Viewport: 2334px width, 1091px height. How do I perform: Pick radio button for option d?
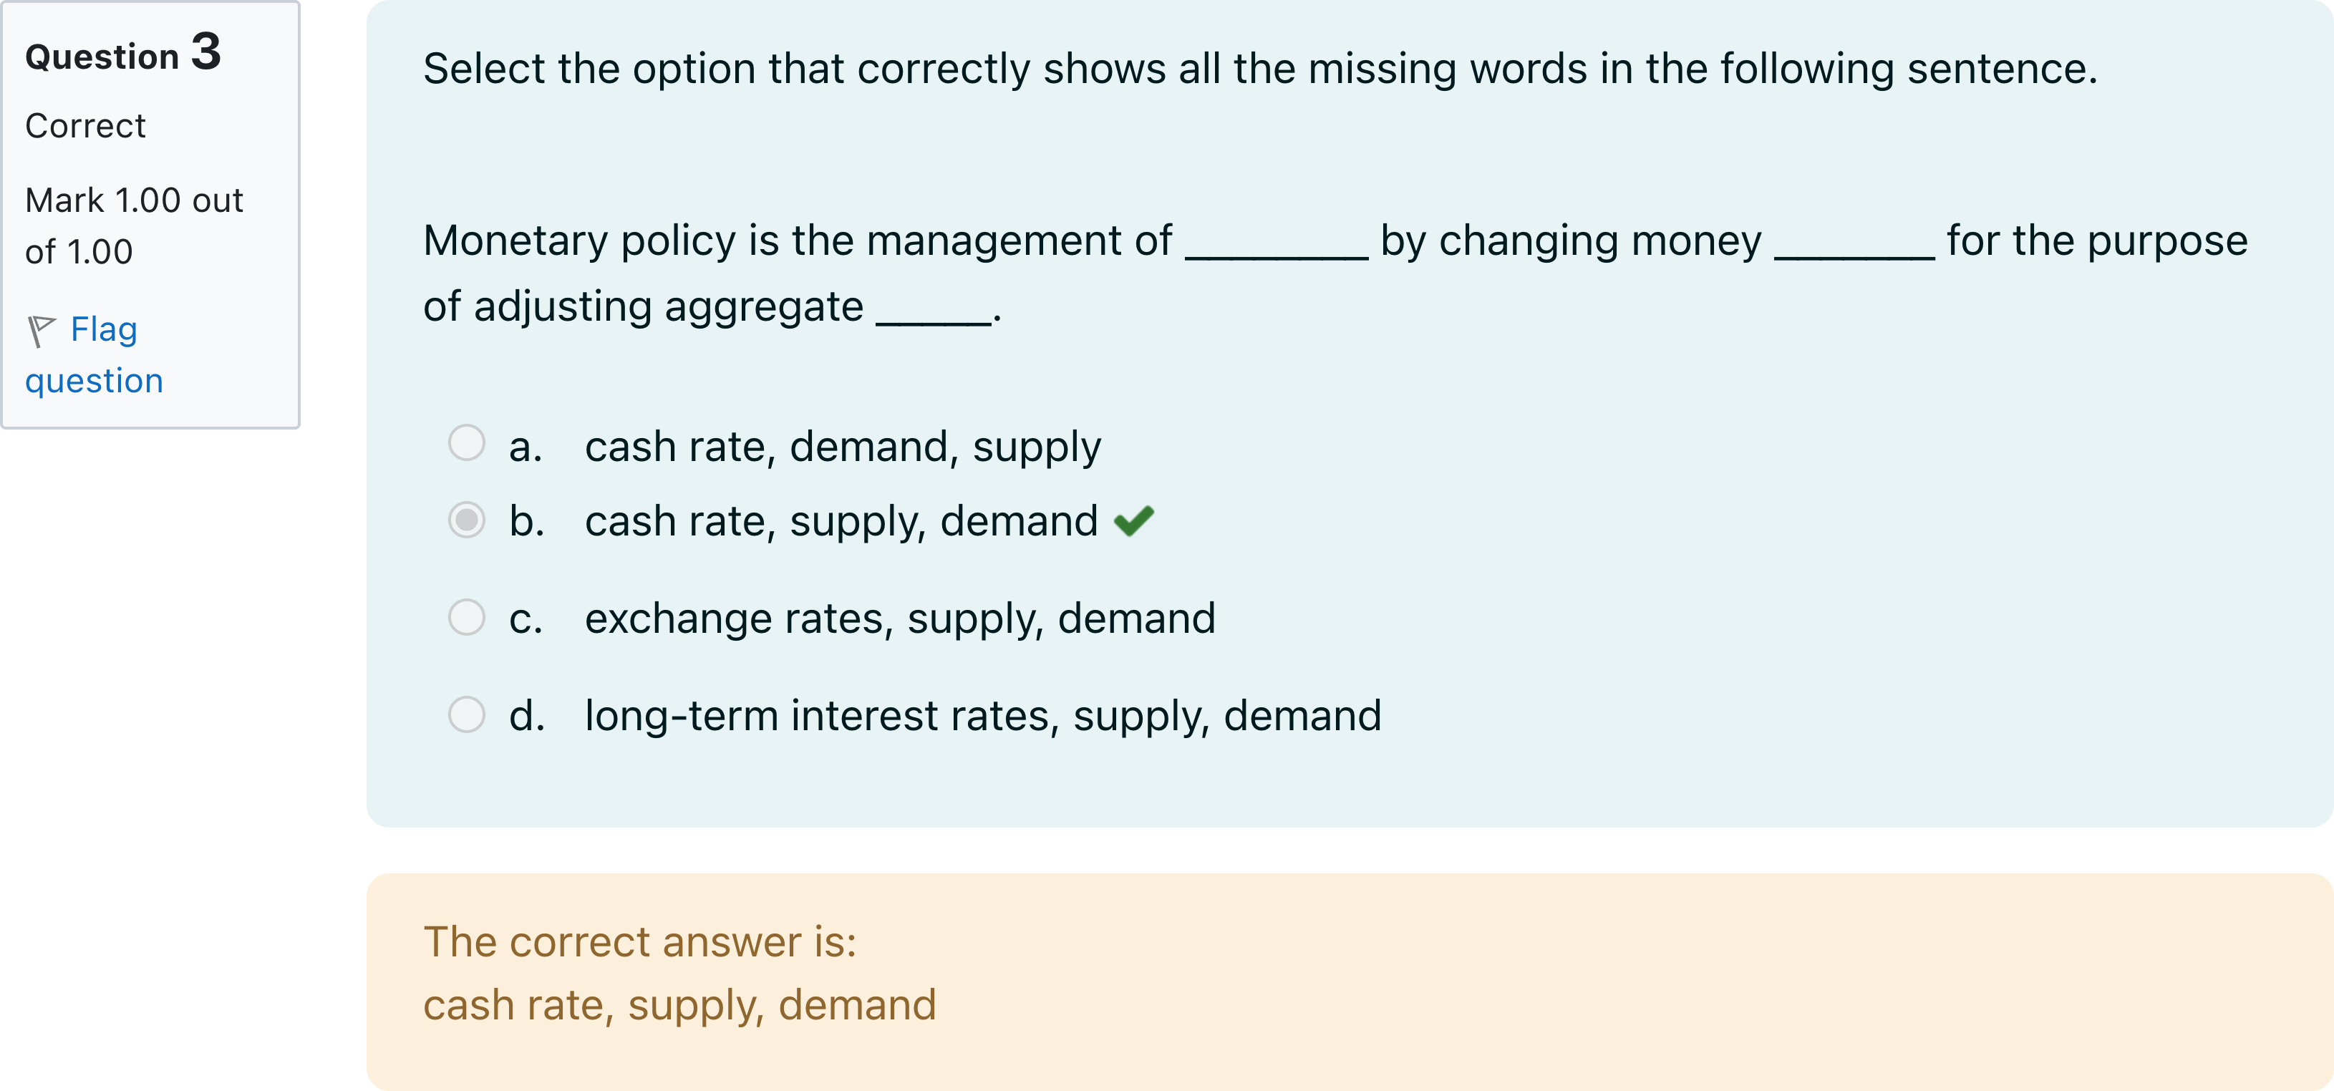(467, 714)
